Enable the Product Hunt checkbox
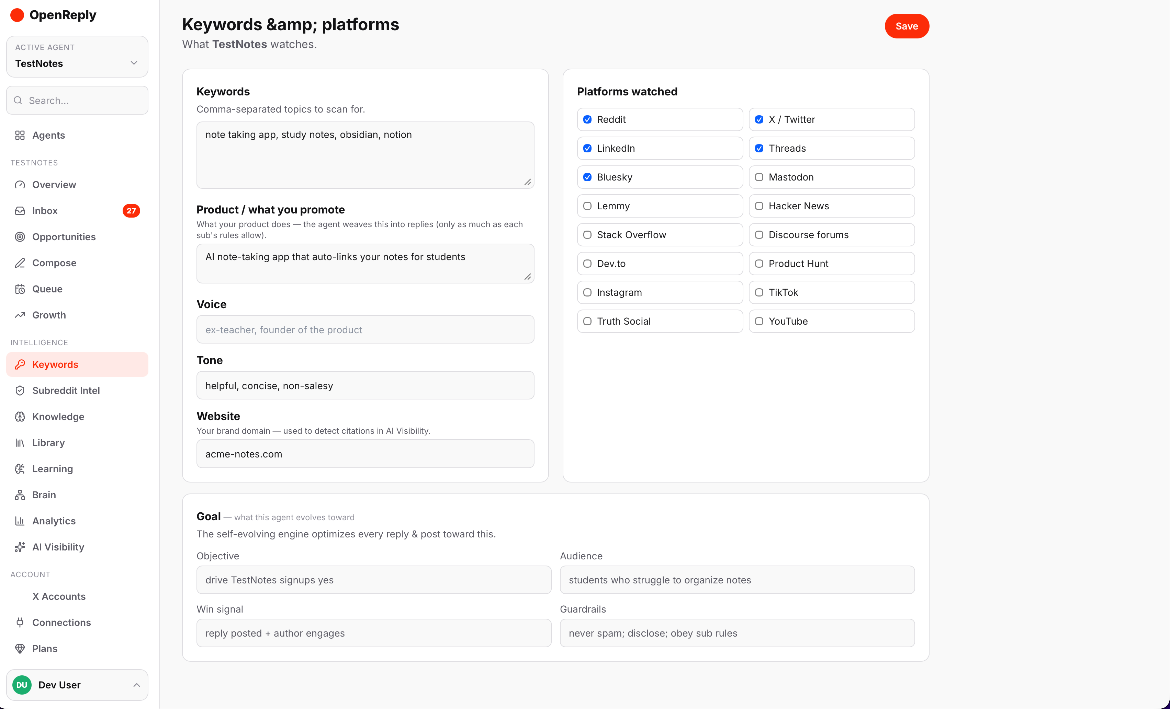 tap(759, 264)
